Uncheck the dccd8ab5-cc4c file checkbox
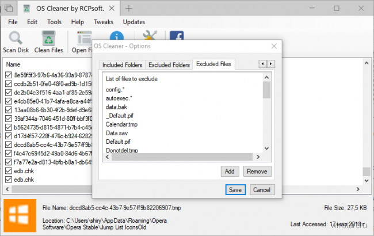 pyautogui.click(x=9, y=144)
